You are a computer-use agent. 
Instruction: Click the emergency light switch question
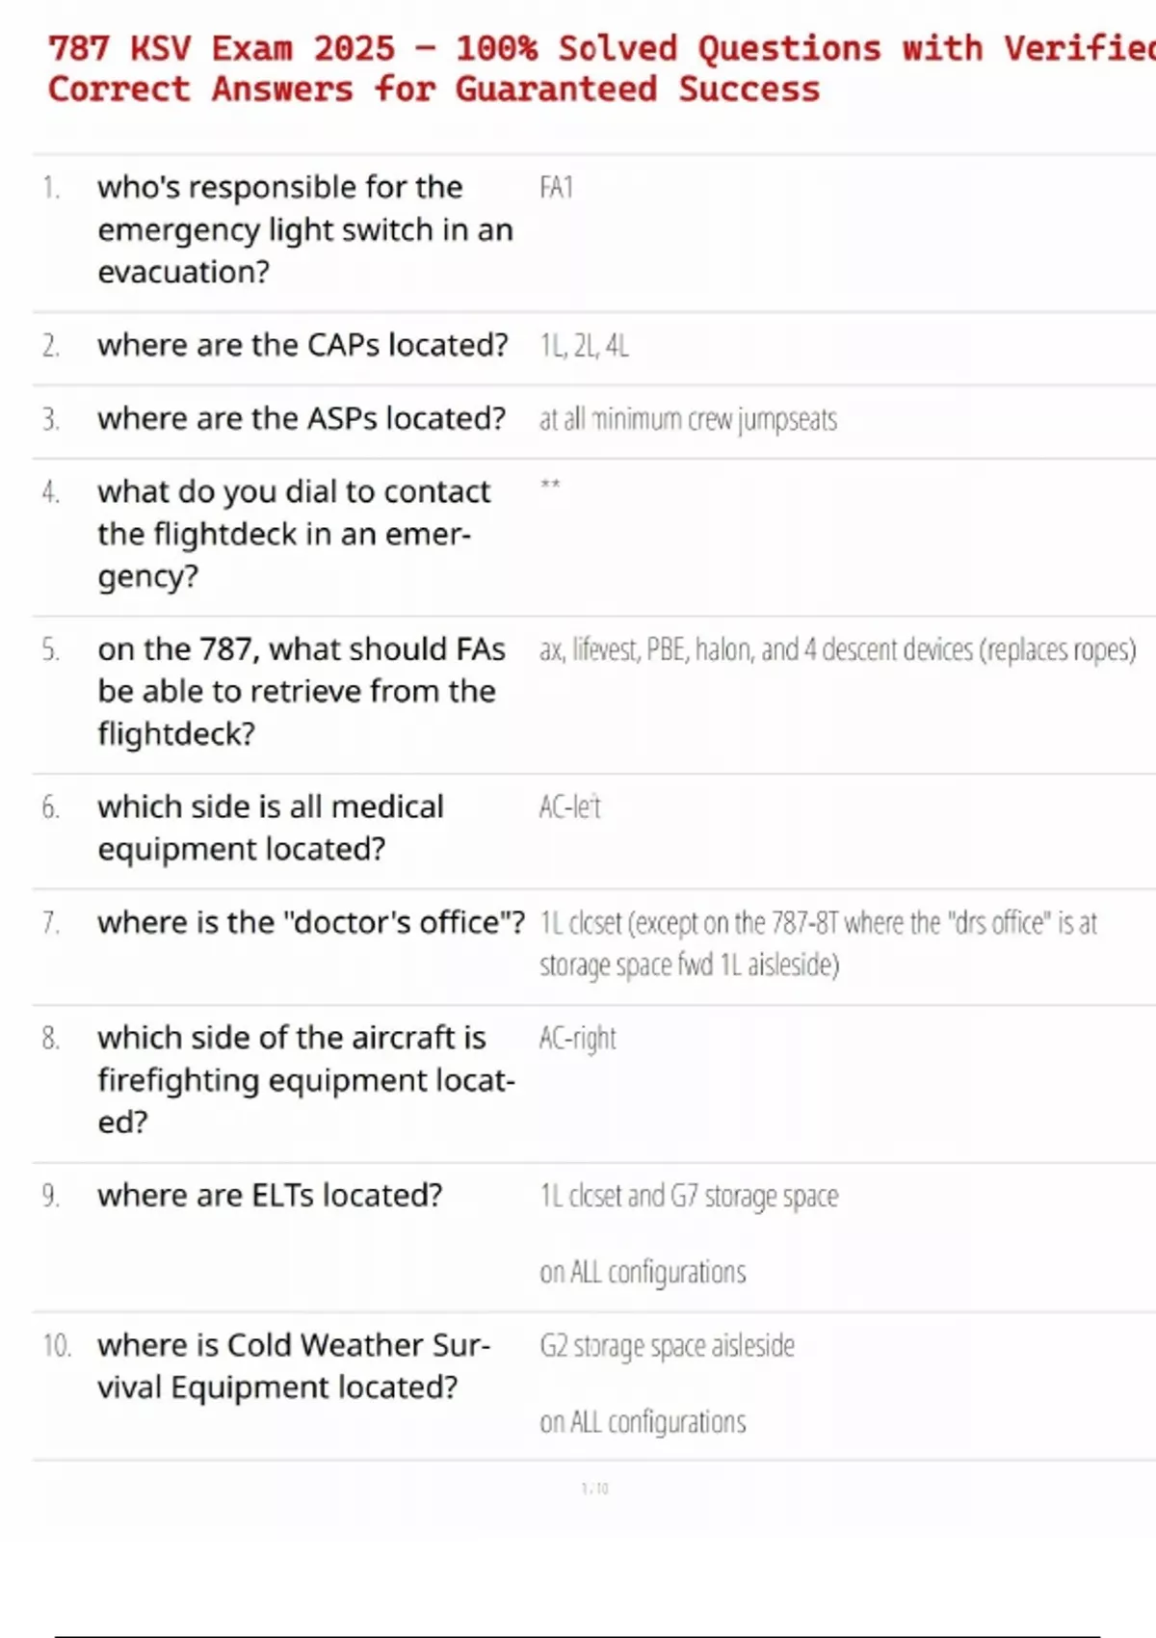pos(304,229)
